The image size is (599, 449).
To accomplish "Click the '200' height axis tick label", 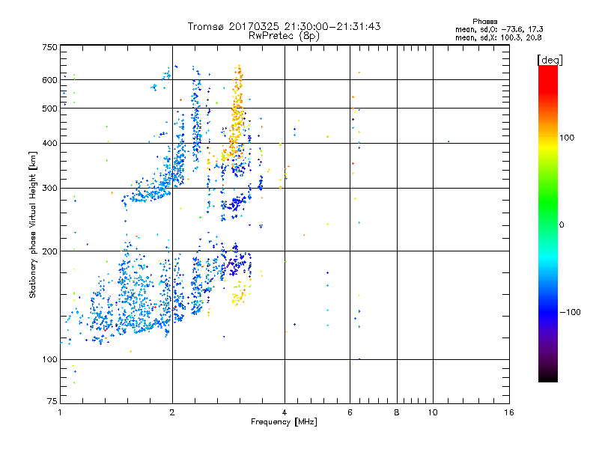I will click(49, 251).
